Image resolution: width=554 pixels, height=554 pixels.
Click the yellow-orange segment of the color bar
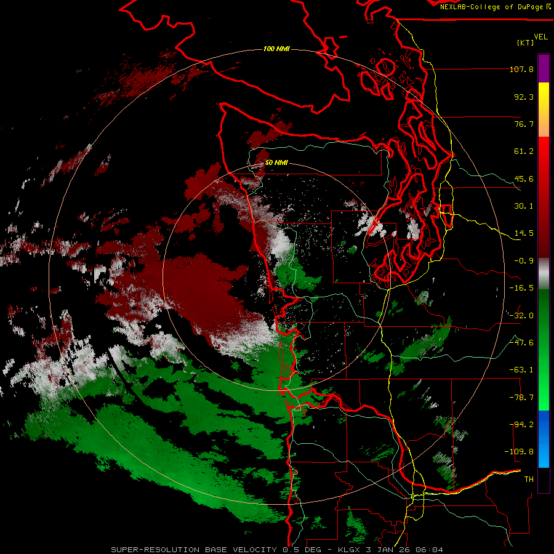tap(544, 110)
